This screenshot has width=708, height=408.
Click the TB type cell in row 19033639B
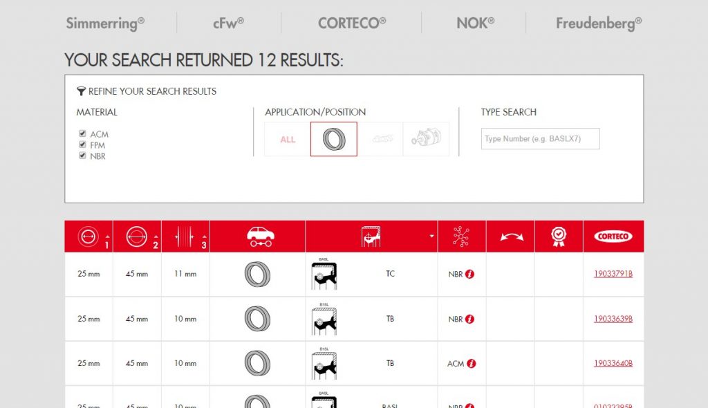coord(390,319)
